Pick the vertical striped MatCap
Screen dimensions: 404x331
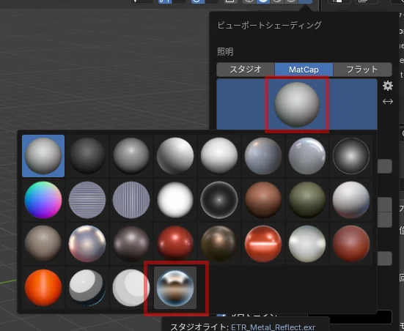(x=131, y=200)
